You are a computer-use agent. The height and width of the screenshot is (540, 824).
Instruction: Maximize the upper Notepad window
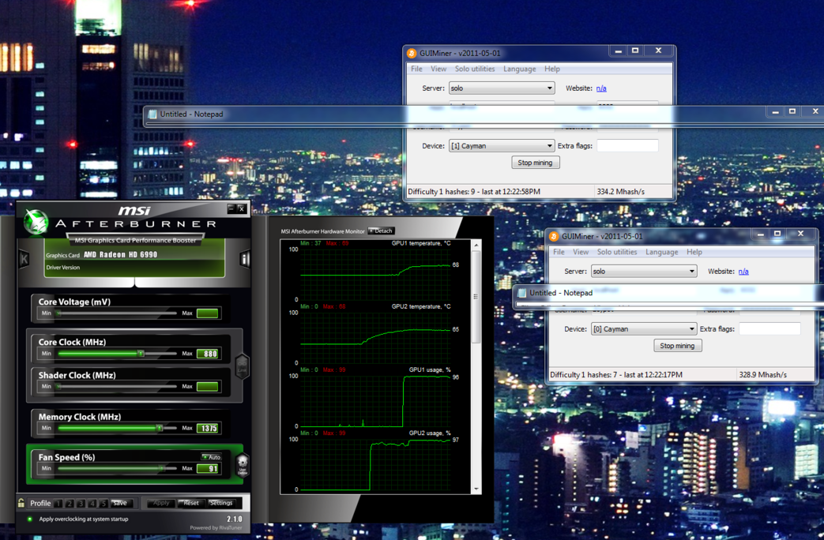tap(792, 111)
